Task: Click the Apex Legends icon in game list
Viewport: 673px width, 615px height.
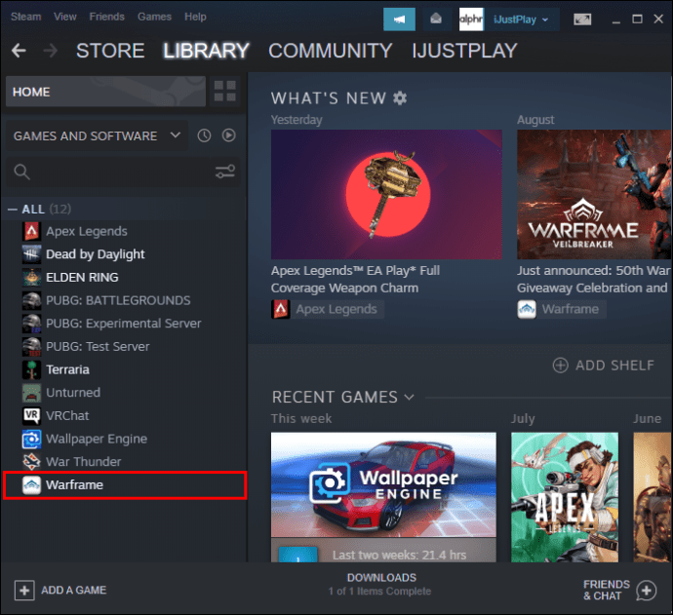Action: pos(31,232)
